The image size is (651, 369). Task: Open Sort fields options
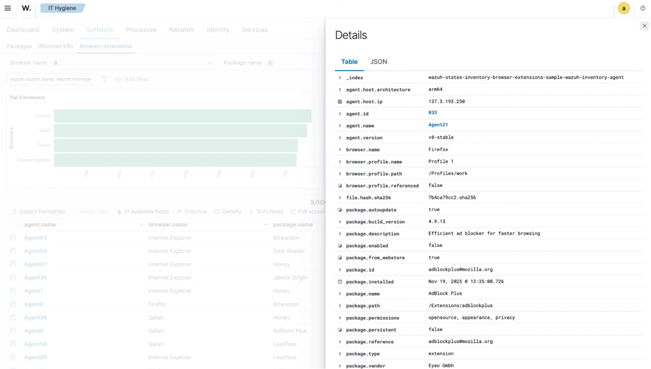pos(252,211)
